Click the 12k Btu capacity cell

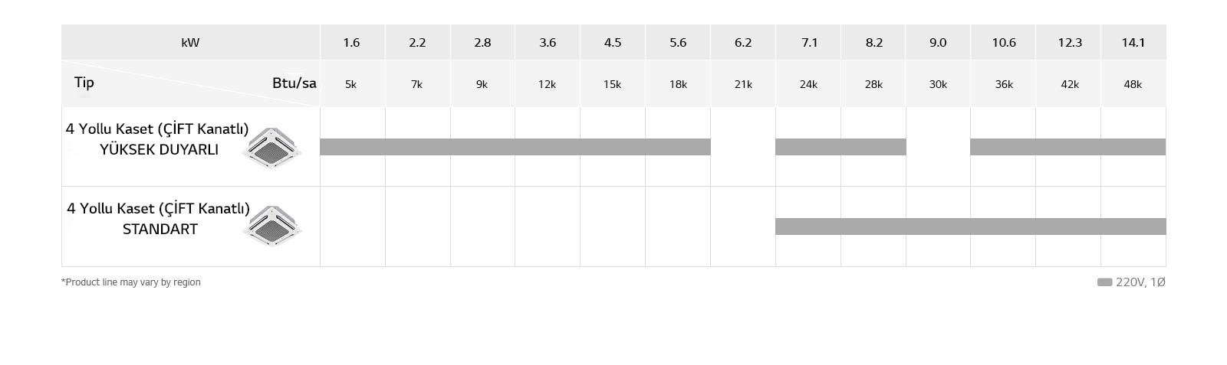(547, 84)
